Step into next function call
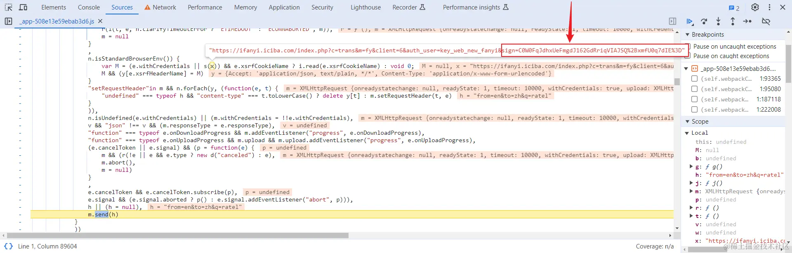 point(718,21)
